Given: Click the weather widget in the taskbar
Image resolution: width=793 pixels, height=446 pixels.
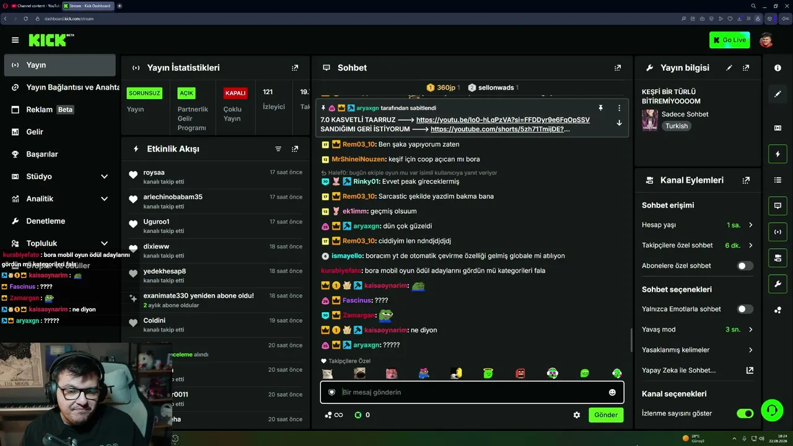Looking at the screenshot, I should [x=694, y=439].
